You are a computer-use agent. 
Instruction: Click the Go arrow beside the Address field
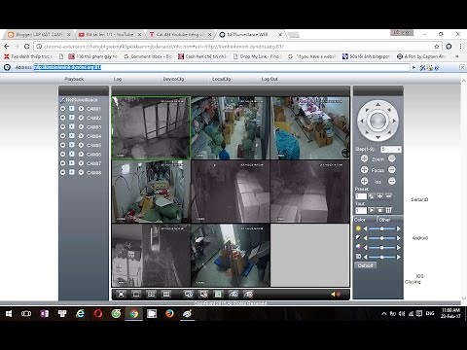[413, 67]
